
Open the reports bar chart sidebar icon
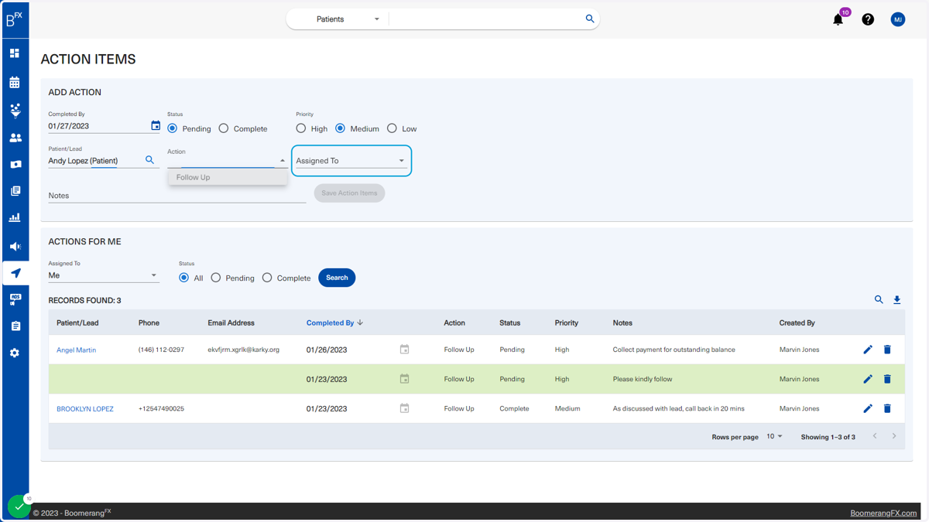click(15, 218)
